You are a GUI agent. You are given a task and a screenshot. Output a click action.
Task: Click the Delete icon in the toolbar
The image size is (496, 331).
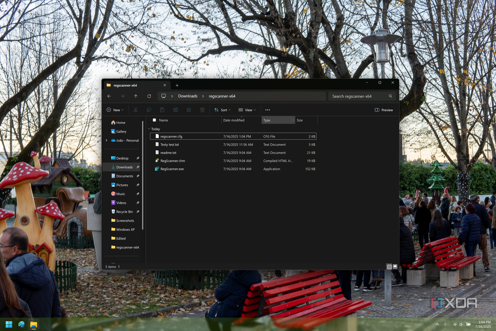pos(202,110)
